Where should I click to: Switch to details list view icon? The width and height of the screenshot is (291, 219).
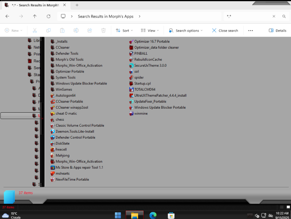tap(282, 207)
